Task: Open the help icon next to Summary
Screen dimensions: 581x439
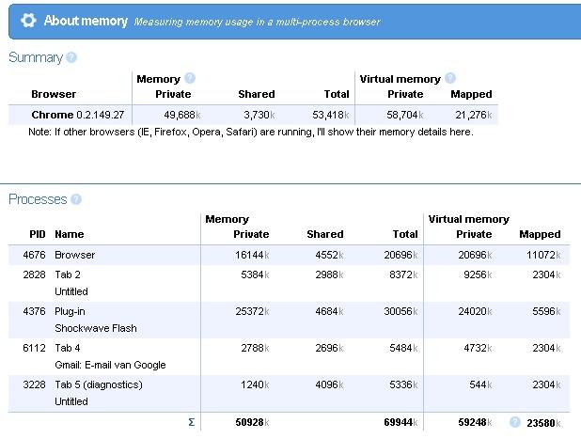Action: click(71, 57)
